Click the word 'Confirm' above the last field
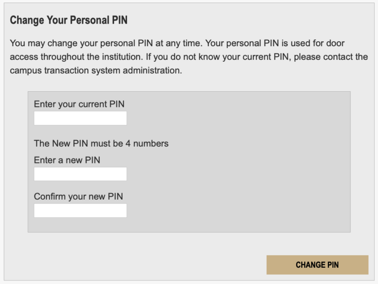 tap(49, 197)
